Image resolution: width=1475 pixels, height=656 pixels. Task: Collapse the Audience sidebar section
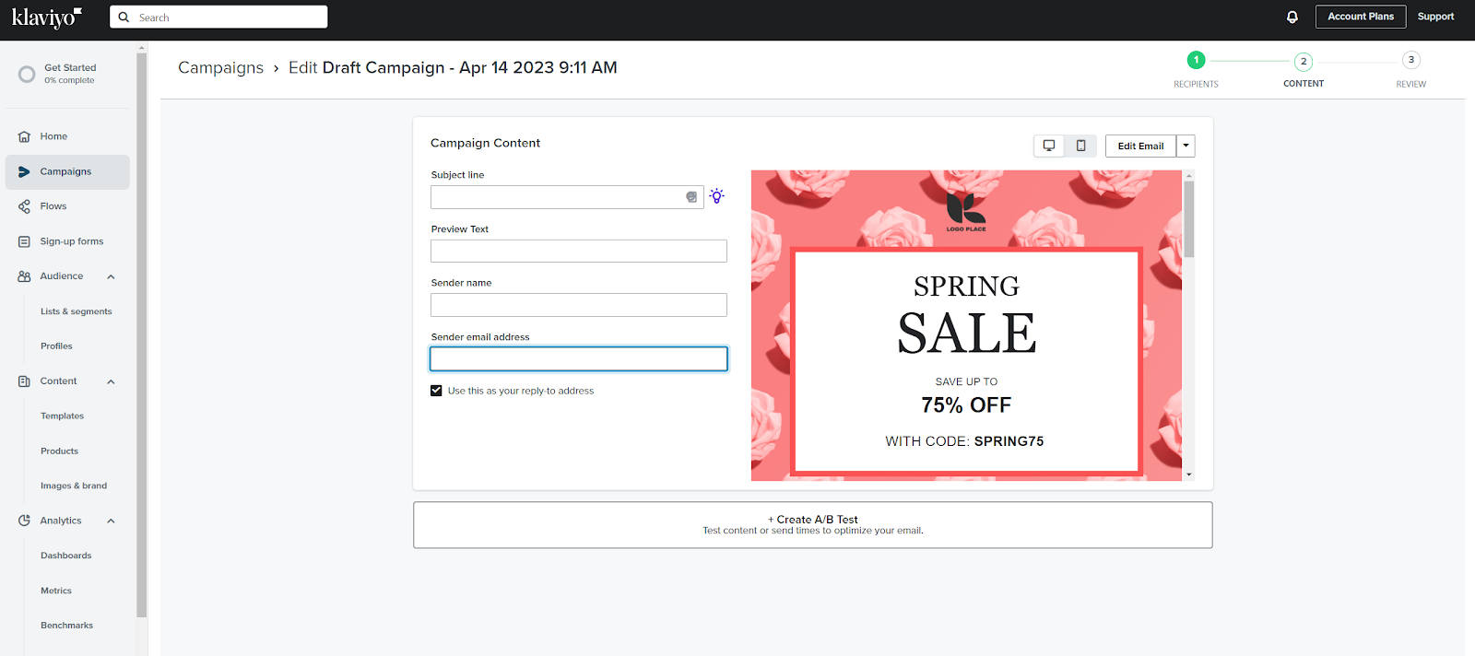coord(111,276)
